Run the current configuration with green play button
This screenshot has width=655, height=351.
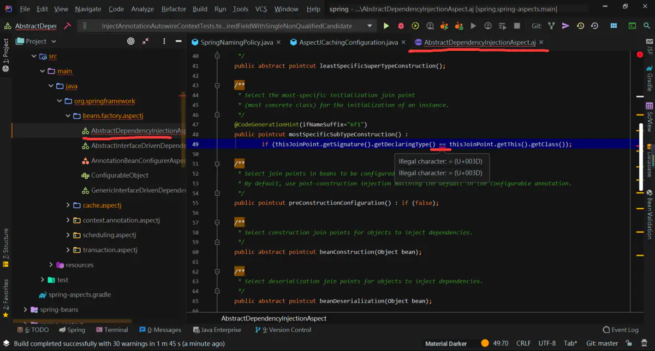click(x=386, y=26)
